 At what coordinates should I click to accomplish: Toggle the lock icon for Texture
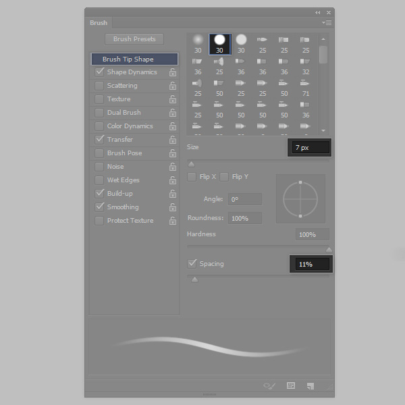click(173, 99)
